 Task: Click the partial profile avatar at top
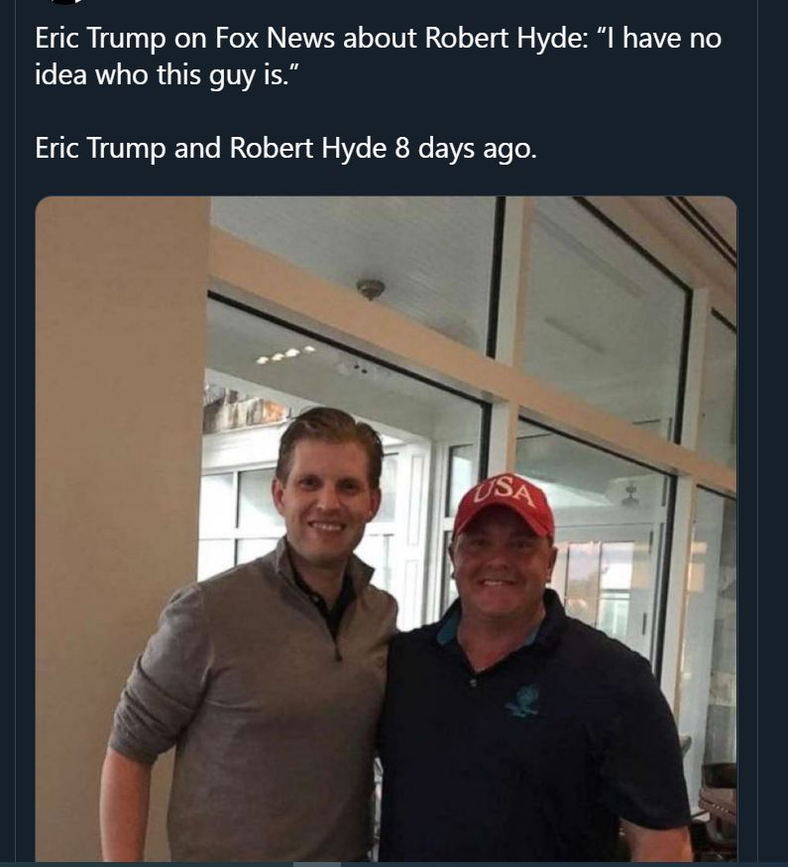click(65, 3)
